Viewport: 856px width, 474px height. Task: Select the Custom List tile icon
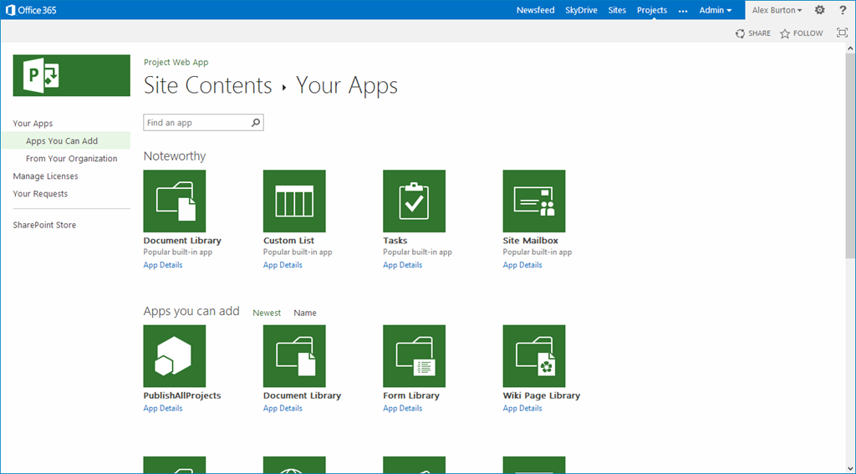click(294, 201)
